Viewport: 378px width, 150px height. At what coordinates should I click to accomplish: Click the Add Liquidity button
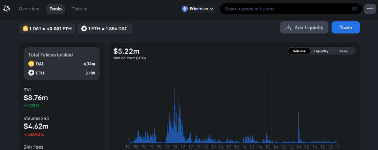pyautogui.click(x=304, y=28)
